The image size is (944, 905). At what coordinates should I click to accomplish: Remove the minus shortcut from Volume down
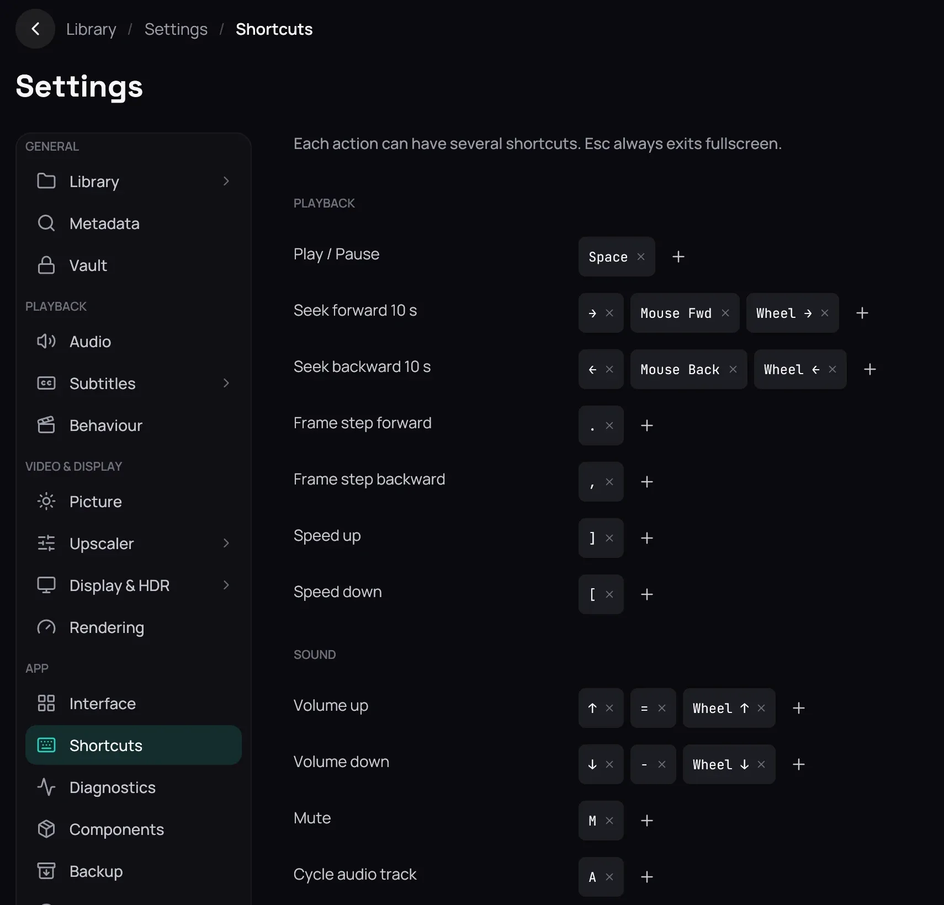(x=662, y=764)
